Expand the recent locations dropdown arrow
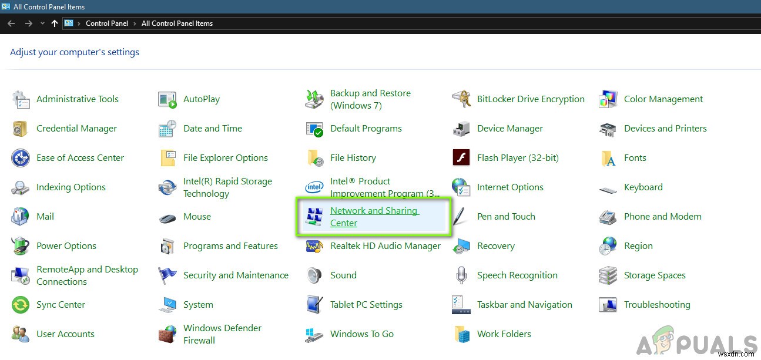Viewport: 761px width, 360px height. tap(42, 23)
